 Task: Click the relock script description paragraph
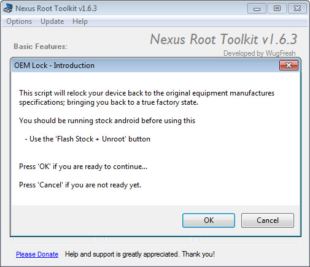(147, 97)
